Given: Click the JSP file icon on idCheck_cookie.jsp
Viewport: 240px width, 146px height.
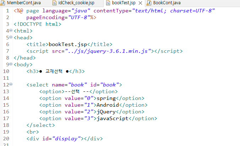Looking at the screenshot, I should [x=54, y=3].
